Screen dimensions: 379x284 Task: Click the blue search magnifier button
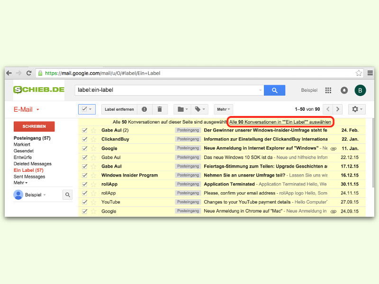[274, 90]
